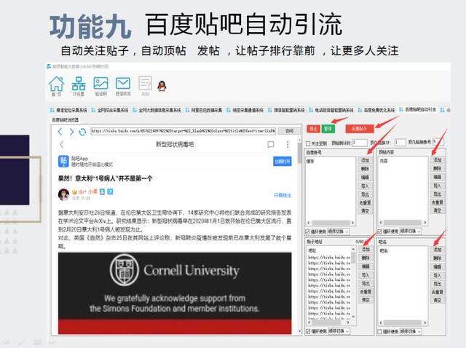Click the QQ penguin icon
Viewport: 466px width, 348px height.
pyautogui.click(x=162, y=86)
